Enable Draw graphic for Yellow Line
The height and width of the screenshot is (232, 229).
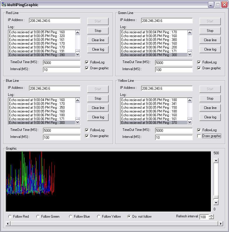point(199,136)
